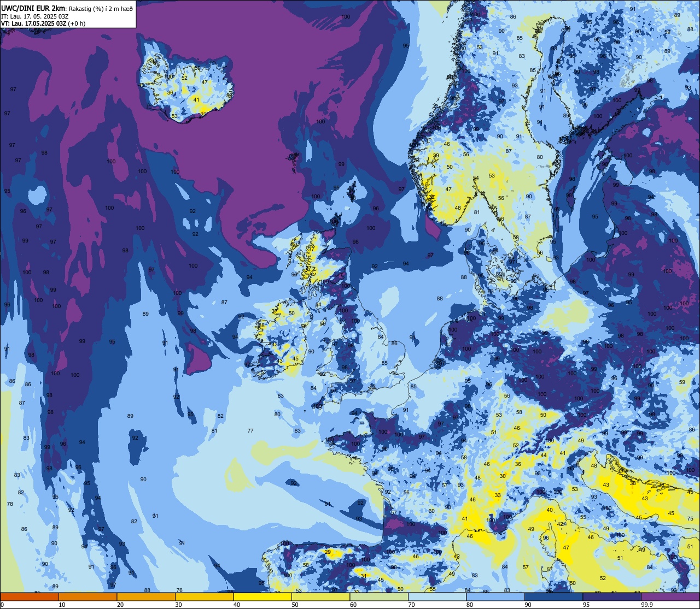Click the '0' tick label under the legend
Screen dimensions: 700x609
tap(2, 605)
